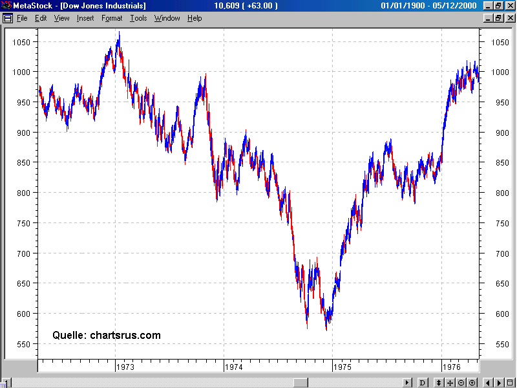Click the vertical rescale arrows icon
Viewport: 517px width, 388px height.
pyautogui.click(x=439, y=383)
